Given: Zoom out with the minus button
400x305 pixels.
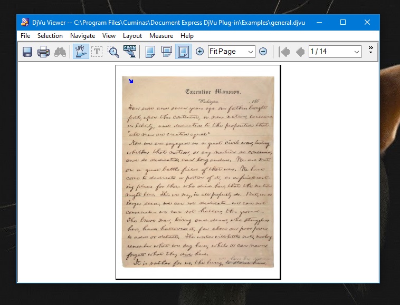Looking at the screenshot, I should [263, 52].
